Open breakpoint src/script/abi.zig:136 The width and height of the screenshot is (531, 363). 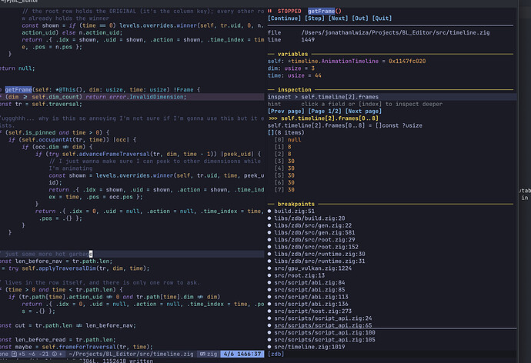[x=311, y=304]
